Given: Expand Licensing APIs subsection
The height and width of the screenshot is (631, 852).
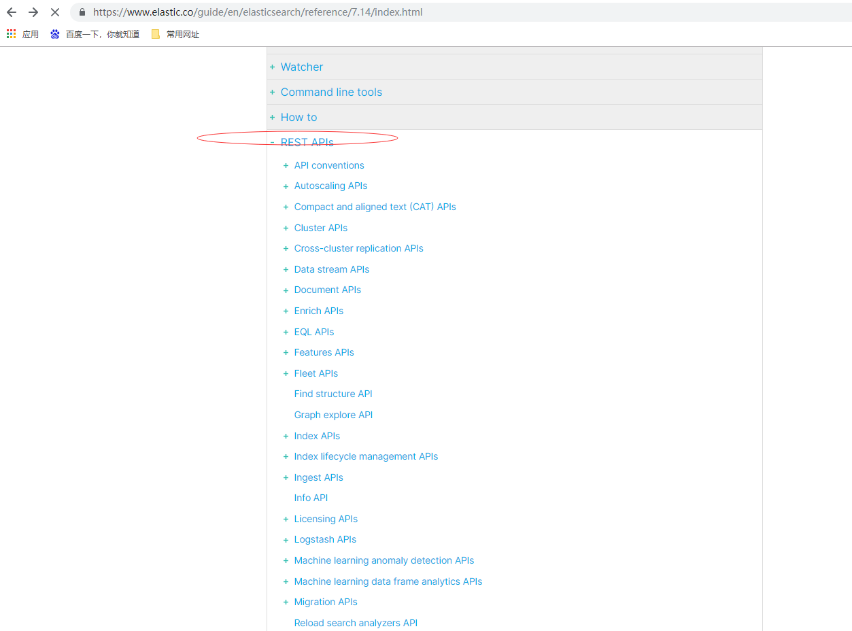Looking at the screenshot, I should click(x=286, y=519).
